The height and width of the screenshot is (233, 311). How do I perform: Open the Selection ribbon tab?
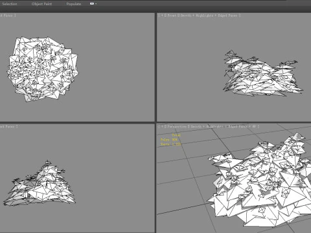pos(10,4)
